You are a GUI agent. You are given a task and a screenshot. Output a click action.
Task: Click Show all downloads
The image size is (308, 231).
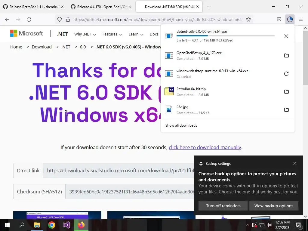pos(181,125)
